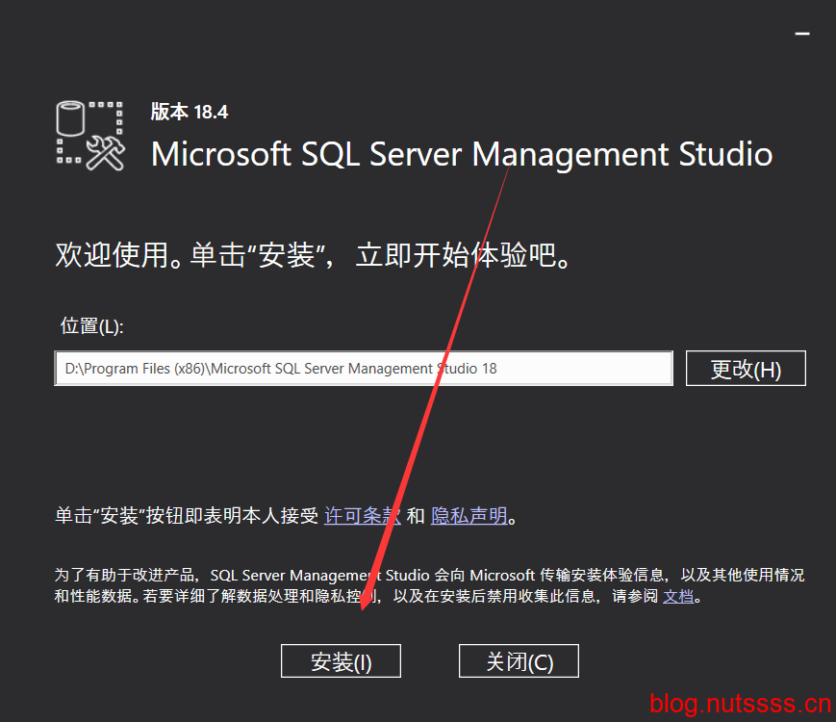Click the 欢迎使用 welcome heading

tap(313, 254)
